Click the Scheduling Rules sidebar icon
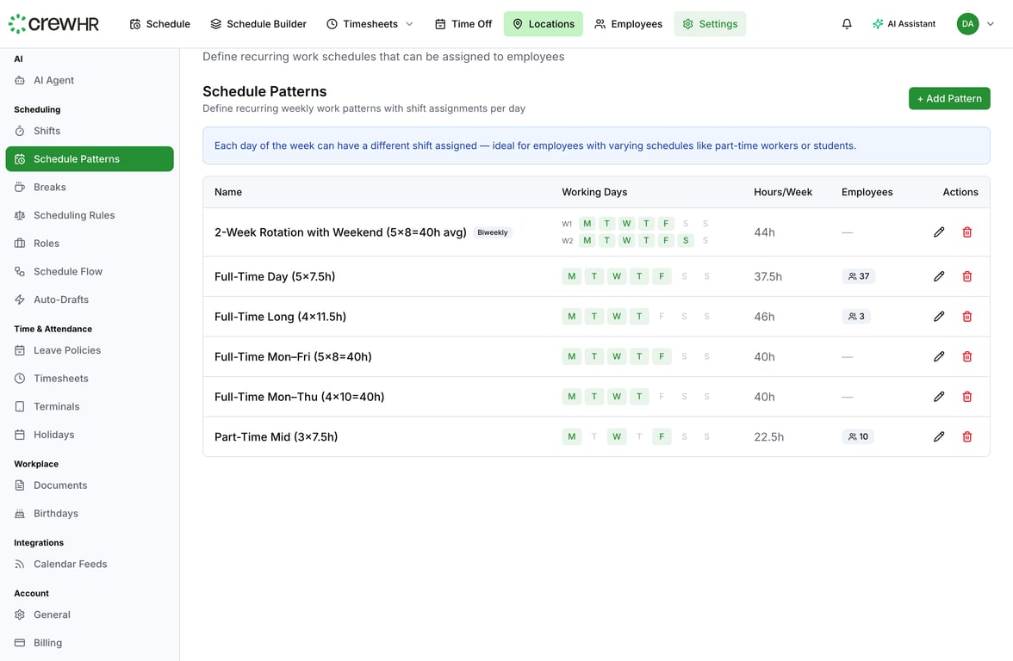 18,215
